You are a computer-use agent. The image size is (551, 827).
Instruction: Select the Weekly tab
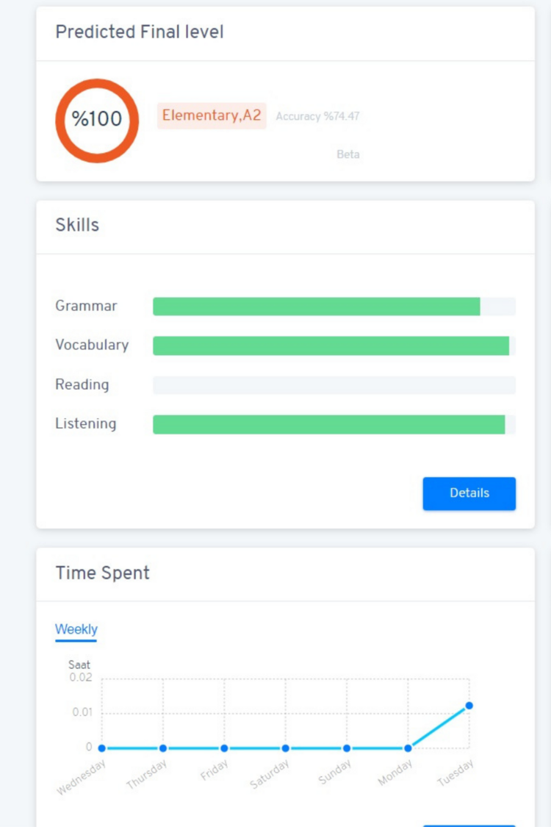pyautogui.click(x=76, y=629)
